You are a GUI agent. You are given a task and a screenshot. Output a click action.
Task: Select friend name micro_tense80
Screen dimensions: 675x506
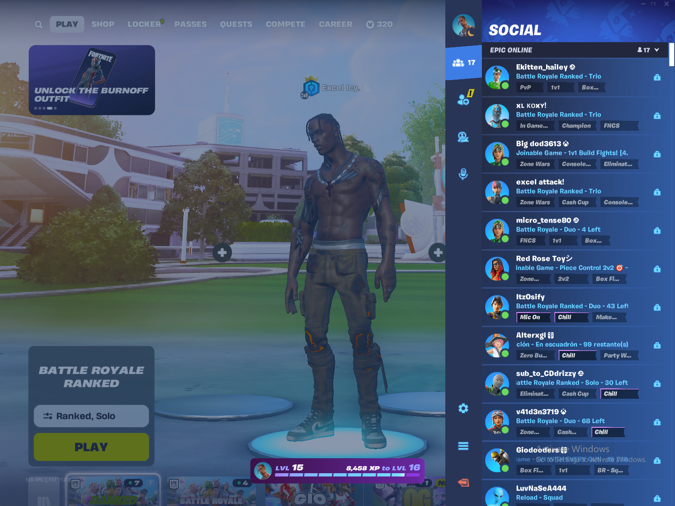click(544, 220)
